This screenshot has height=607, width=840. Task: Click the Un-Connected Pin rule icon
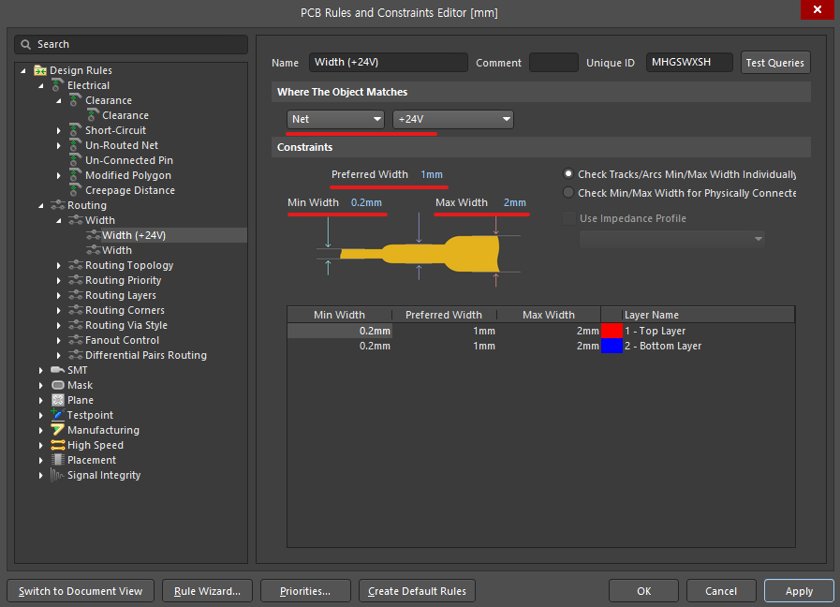76,160
